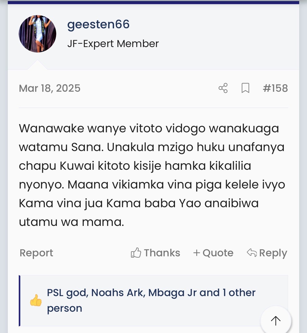307x333 pixels.
Task: Click the thumbs-up icon beside Thanks
Action: (136, 253)
